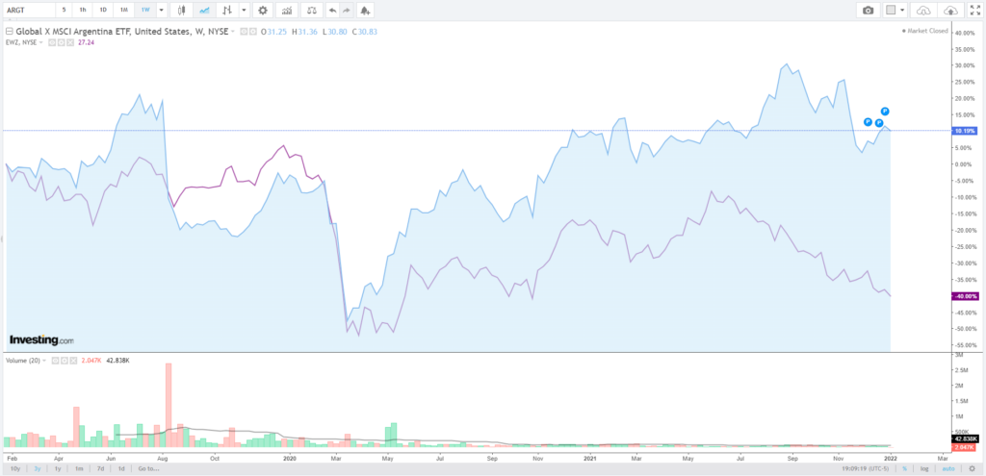Hide the EWZ comparison series eye icon
The height and width of the screenshot is (476, 986).
coord(52,42)
